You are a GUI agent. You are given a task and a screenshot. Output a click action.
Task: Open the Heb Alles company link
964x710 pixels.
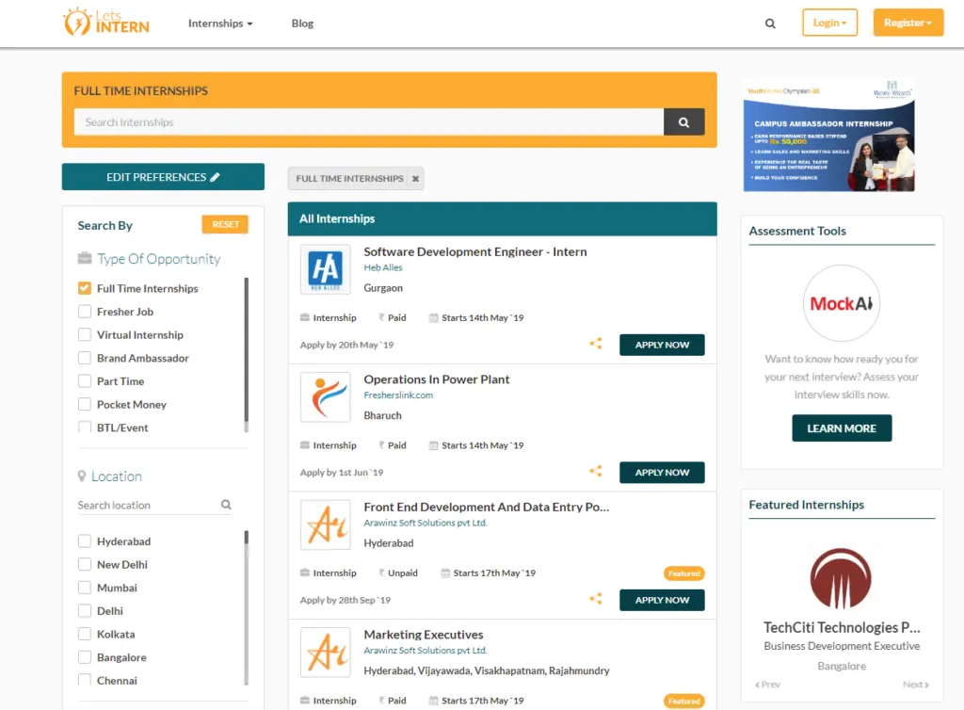pyautogui.click(x=383, y=268)
